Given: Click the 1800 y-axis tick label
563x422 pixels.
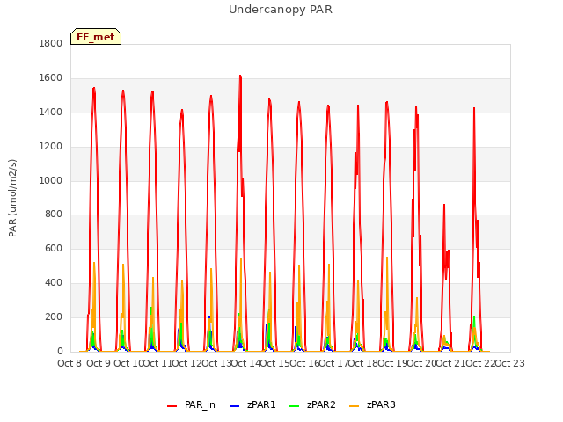Looking at the screenshot, I should click(51, 44).
